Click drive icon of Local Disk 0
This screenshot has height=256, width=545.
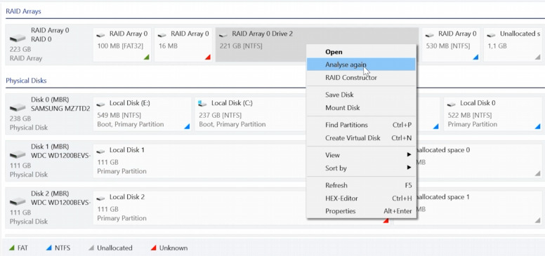[x=452, y=104]
